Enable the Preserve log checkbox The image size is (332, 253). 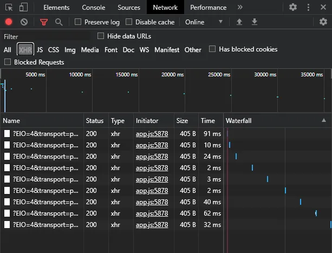click(78, 22)
